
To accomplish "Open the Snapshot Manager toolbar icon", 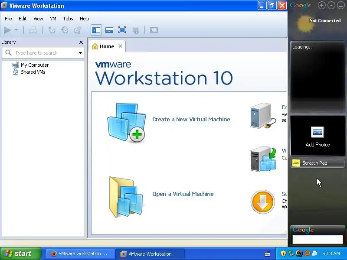I will [x=78, y=30].
